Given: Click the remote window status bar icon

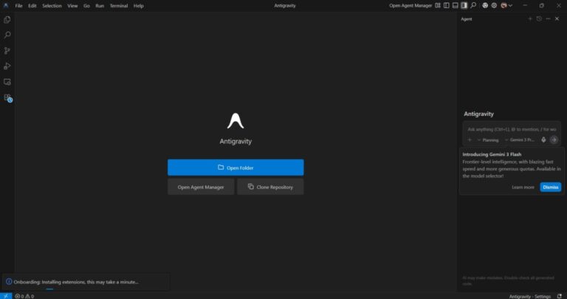Looking at the screenshot, I should point(6,296).
